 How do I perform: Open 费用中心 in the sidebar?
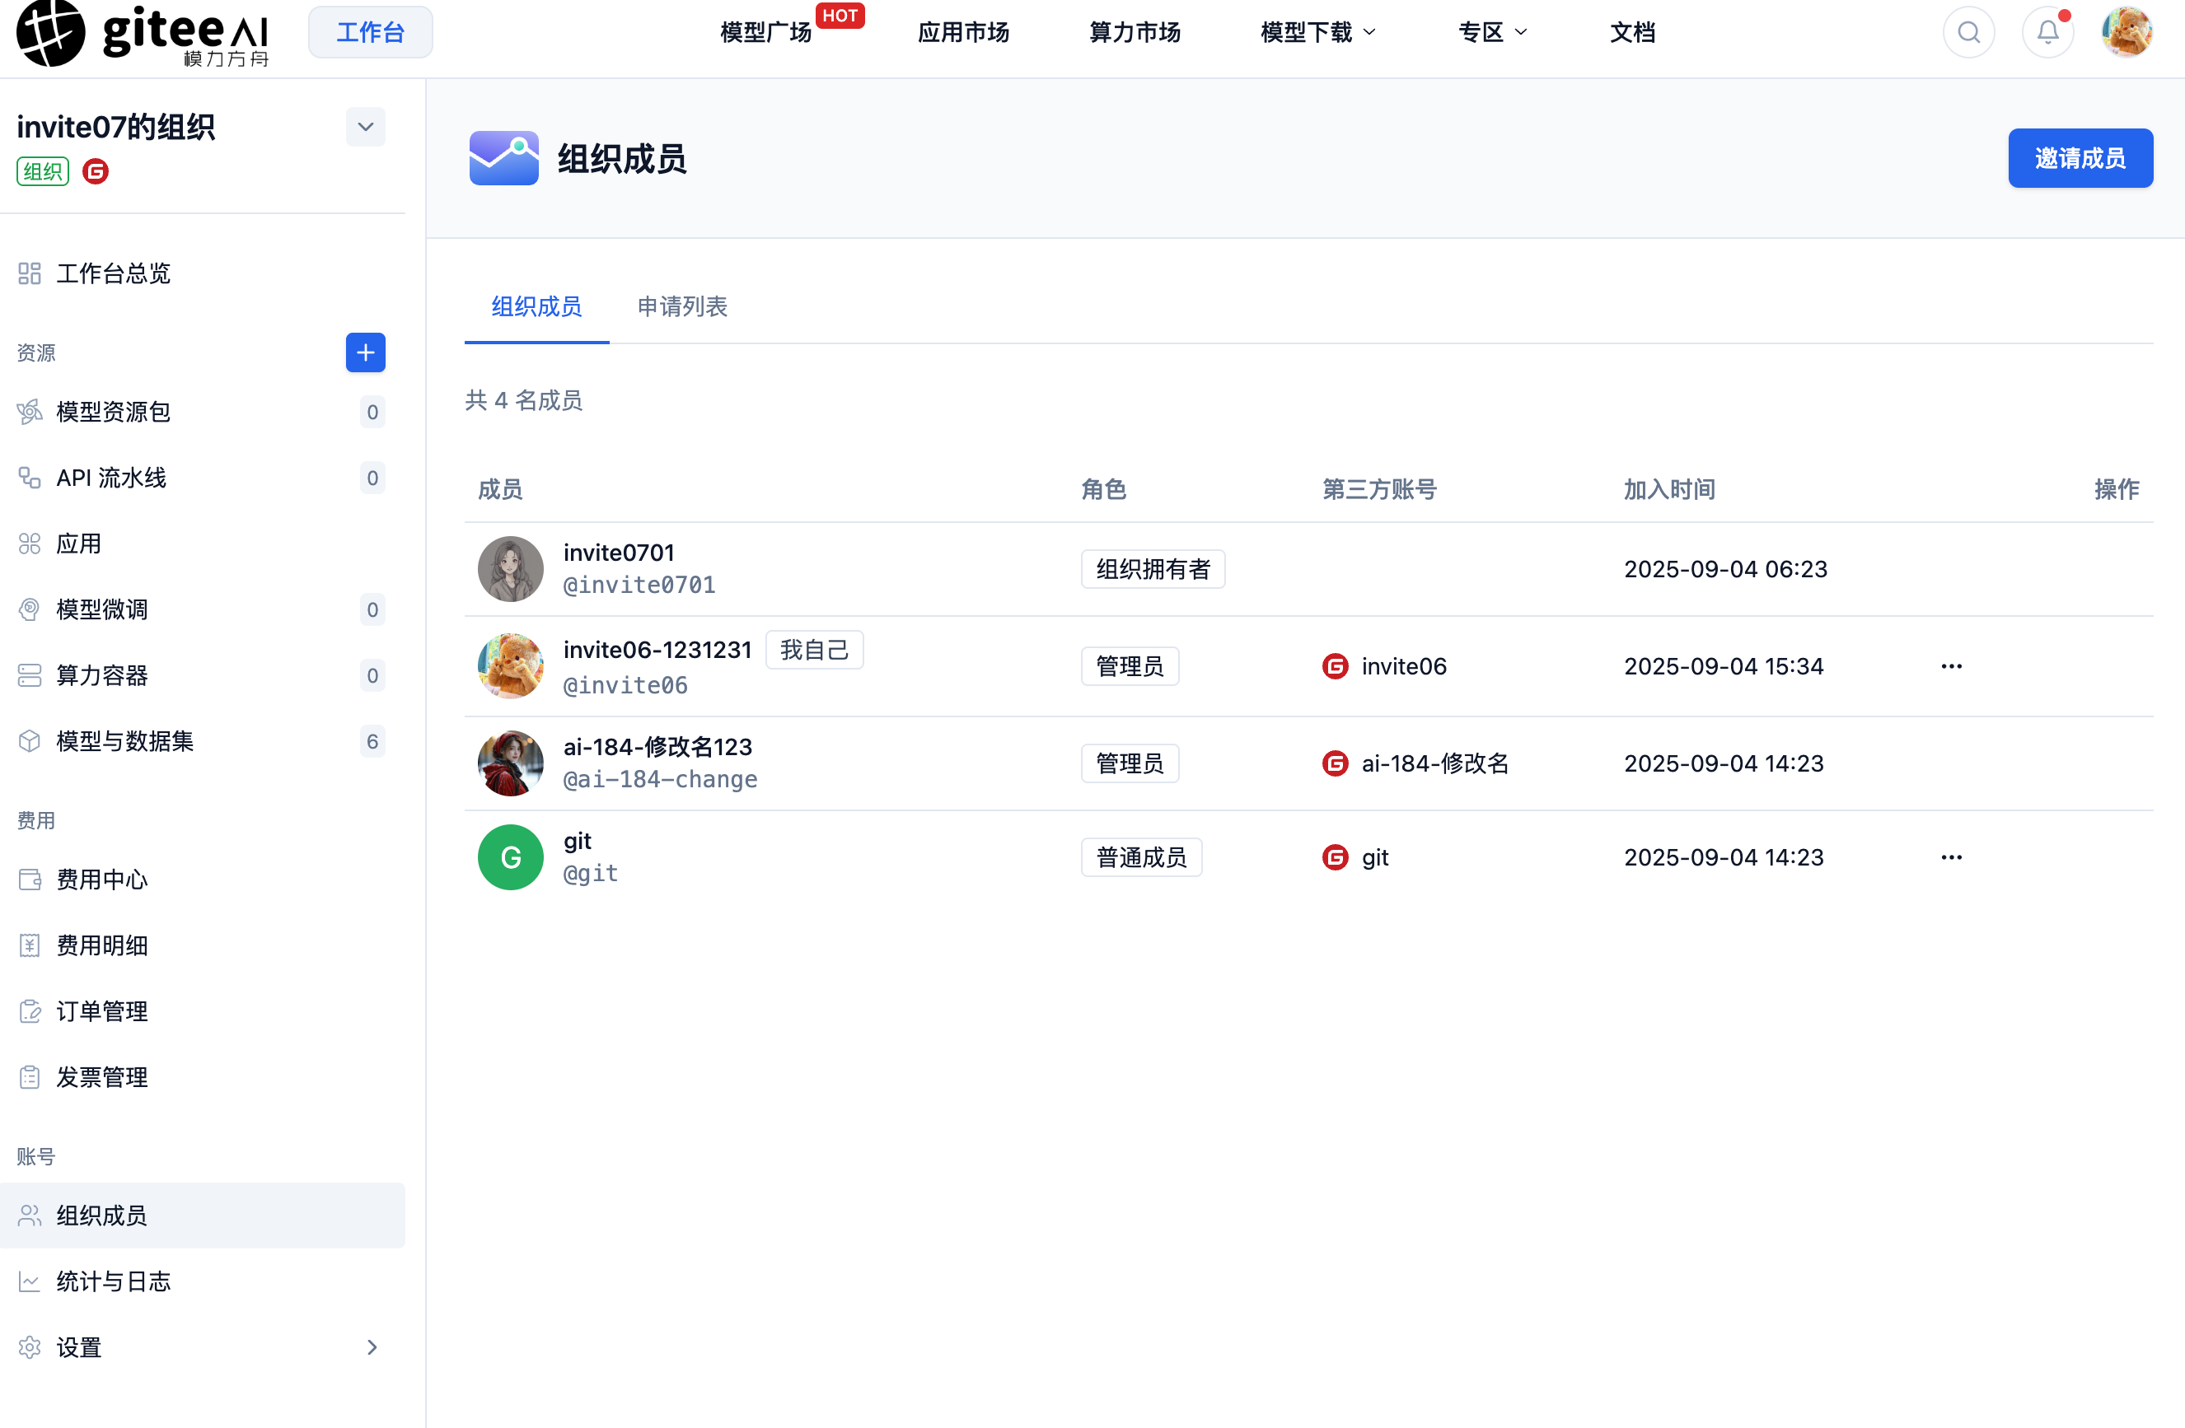pos(202,880)
